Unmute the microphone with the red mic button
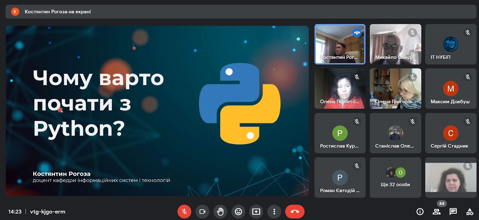 [x=184, y=212]
